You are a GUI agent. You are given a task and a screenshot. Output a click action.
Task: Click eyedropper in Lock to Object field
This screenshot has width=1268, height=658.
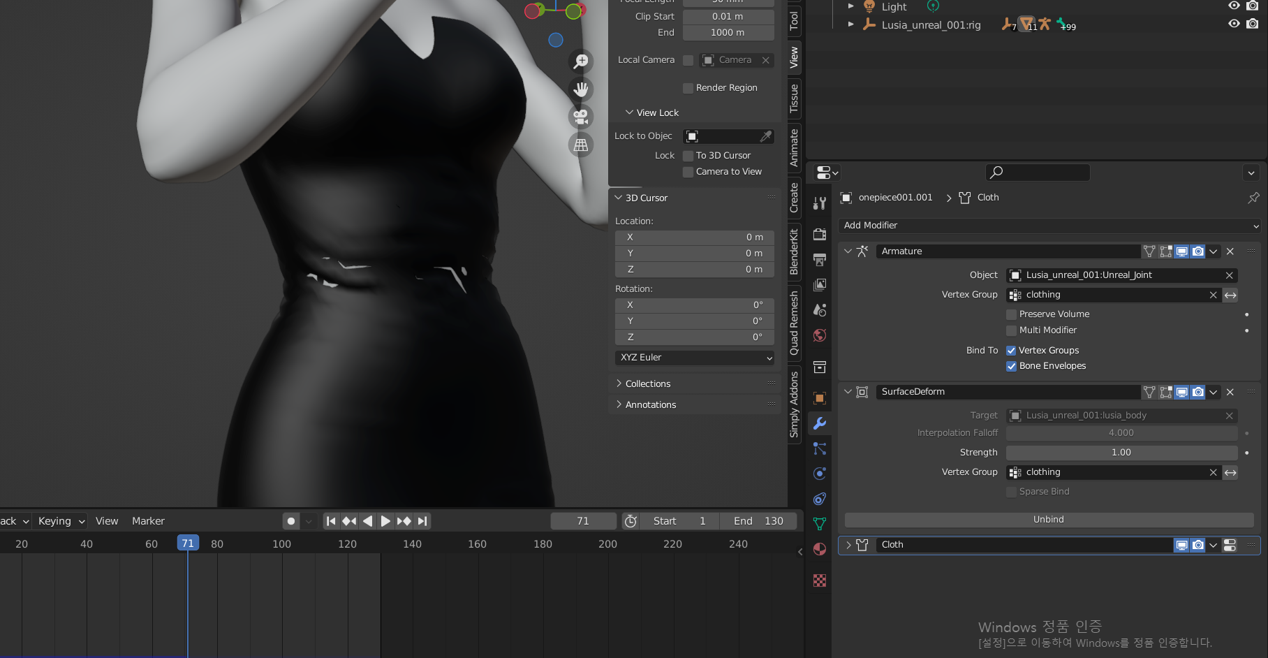(766, 136)
